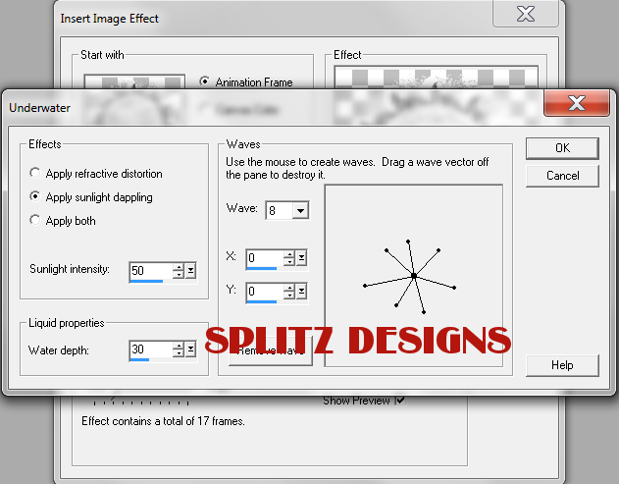Click the Effect preview thumbnail in background window
The height and width of the screenshot is (484, 619).
(x=436, y=78)
